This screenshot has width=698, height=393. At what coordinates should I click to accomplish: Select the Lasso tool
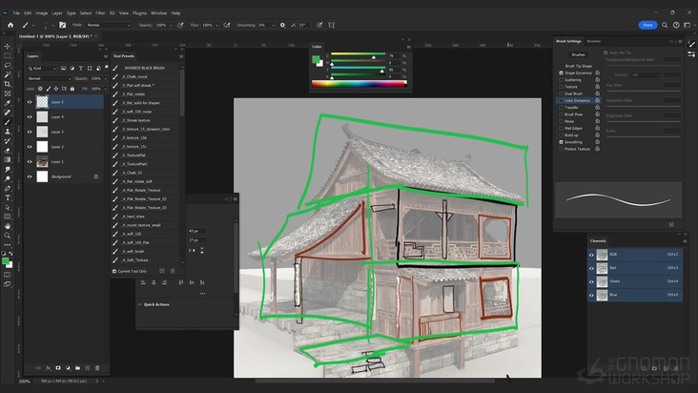[8, 65]
